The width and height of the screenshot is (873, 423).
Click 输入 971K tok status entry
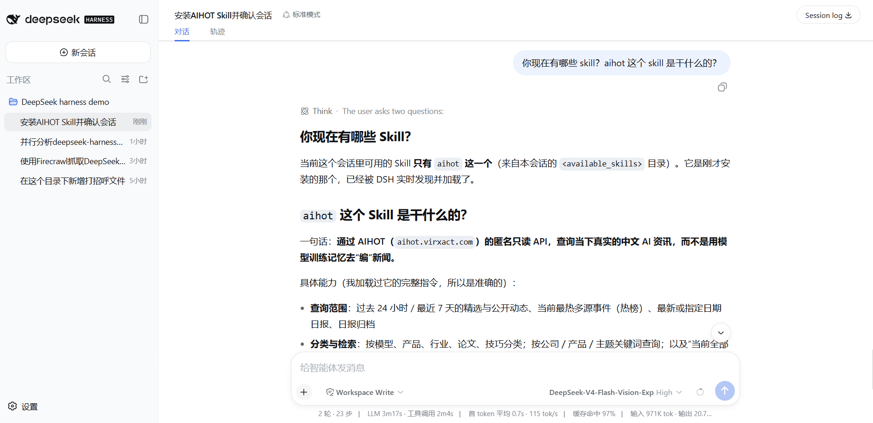click(x=671, y=414)
